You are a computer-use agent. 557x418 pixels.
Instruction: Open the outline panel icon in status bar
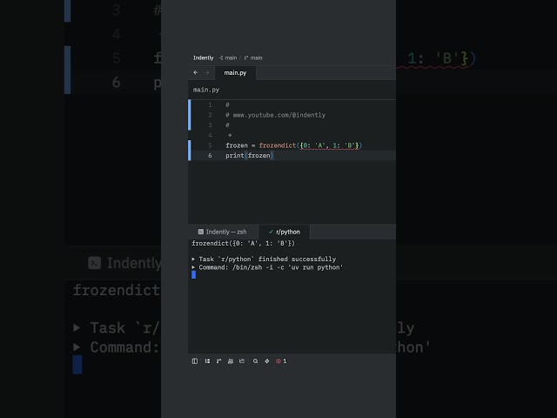coord(207,361)
